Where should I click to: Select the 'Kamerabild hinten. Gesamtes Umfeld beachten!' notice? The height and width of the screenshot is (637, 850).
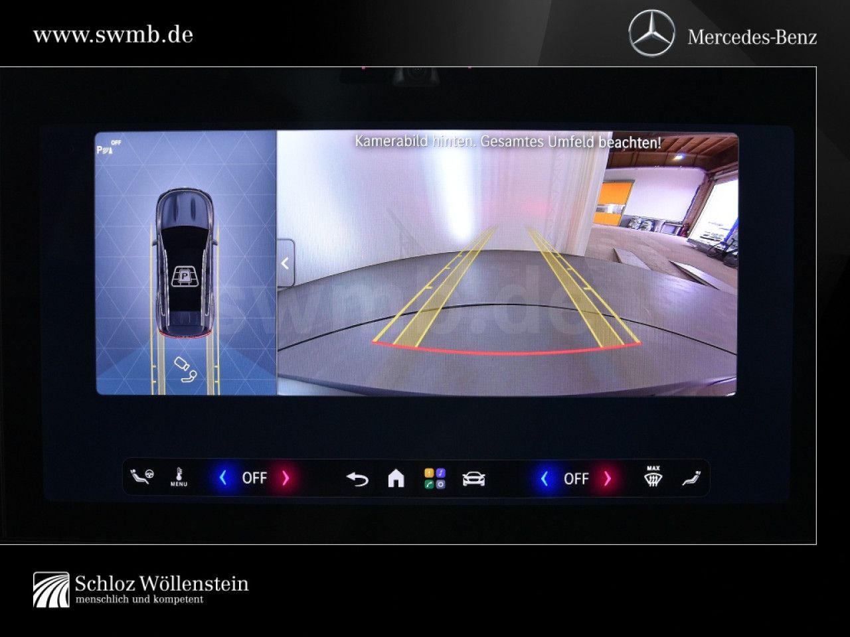[x=508, y=142]
